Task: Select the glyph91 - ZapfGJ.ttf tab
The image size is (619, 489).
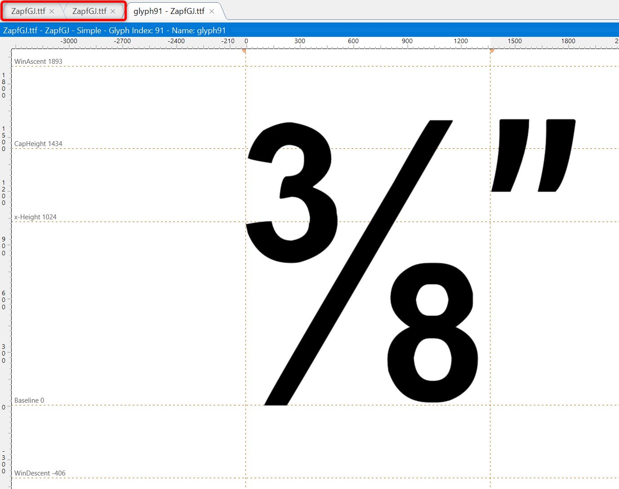Action: (x=169, y=11)
